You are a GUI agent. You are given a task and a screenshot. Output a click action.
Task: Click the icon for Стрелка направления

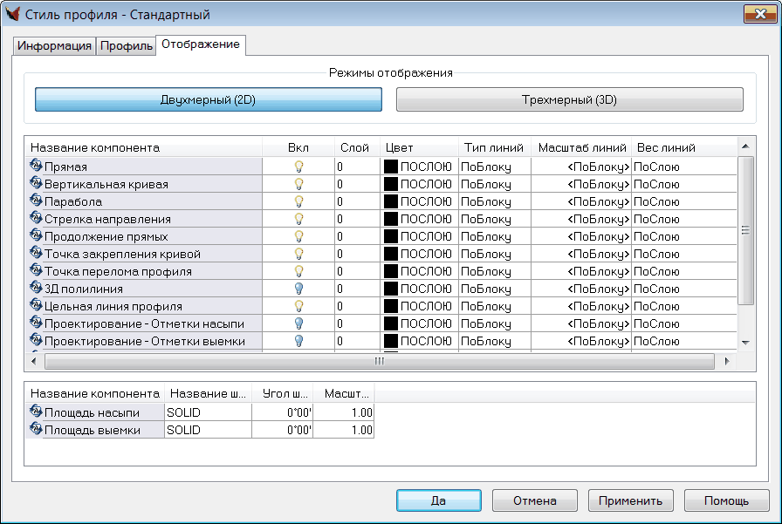point(36,219)
